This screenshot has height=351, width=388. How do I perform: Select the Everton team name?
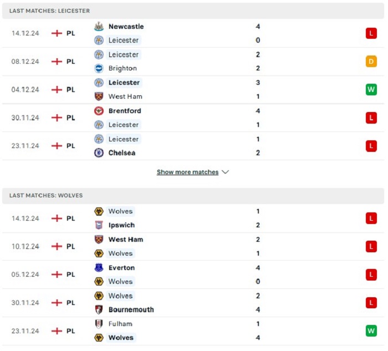pyautogui.click(x=121, y=268)
